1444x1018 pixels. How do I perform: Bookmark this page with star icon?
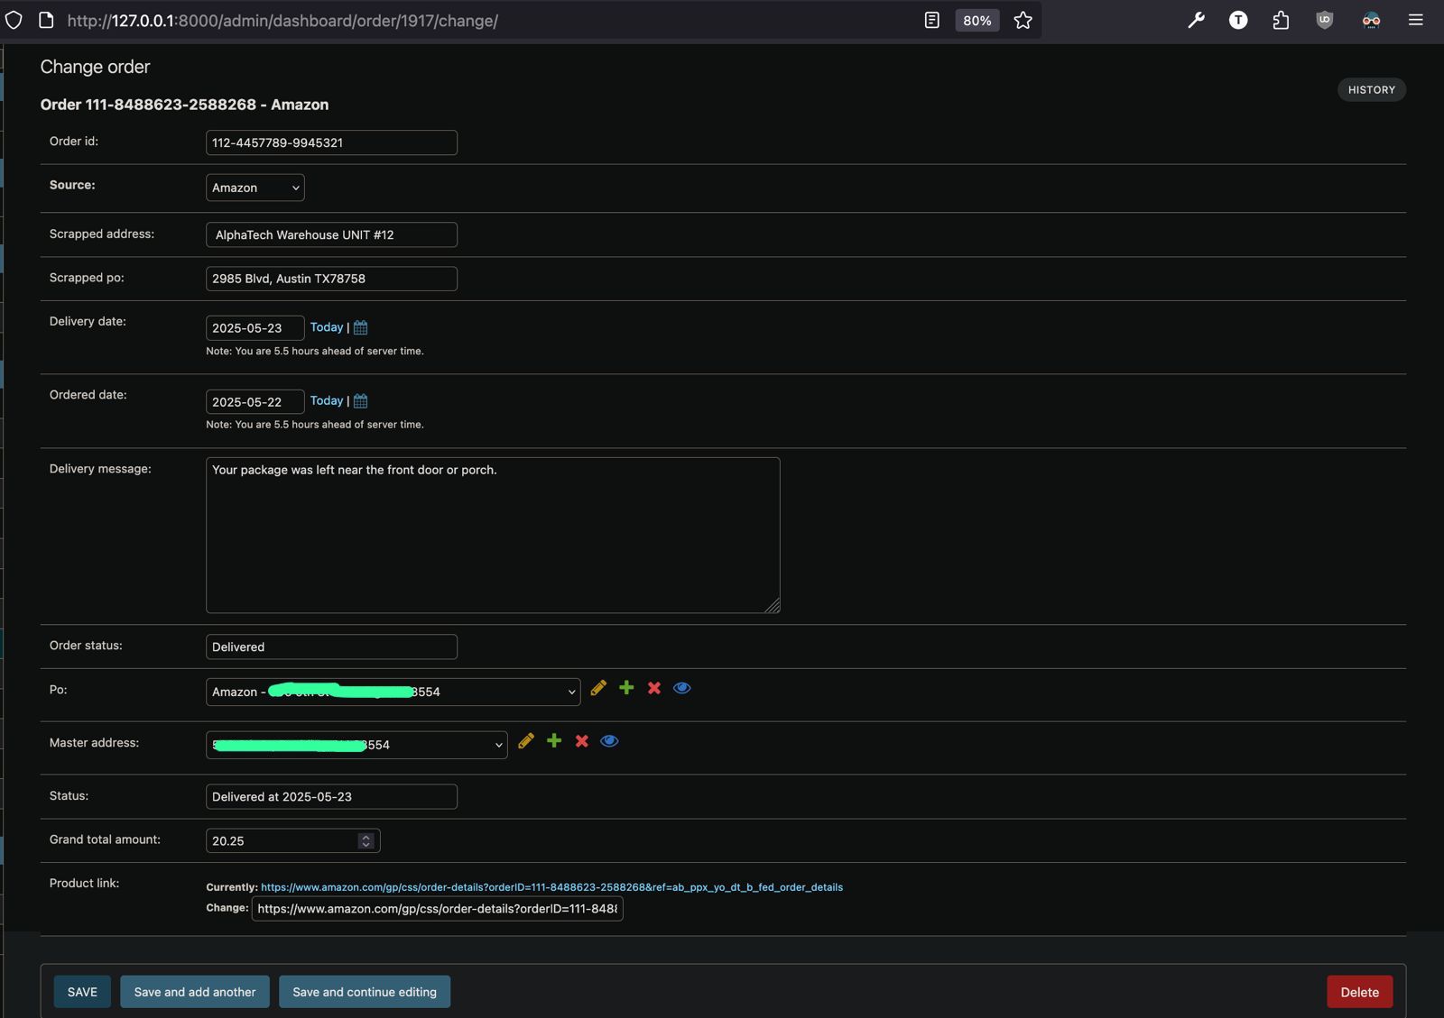(x=1023, y=20)
